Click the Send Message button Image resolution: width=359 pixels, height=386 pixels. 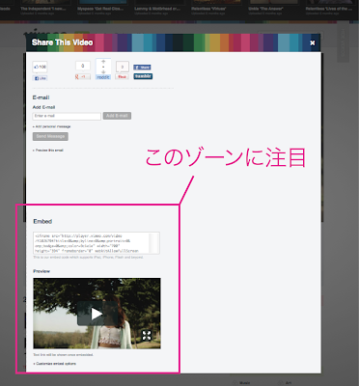[x=50, y=136]
